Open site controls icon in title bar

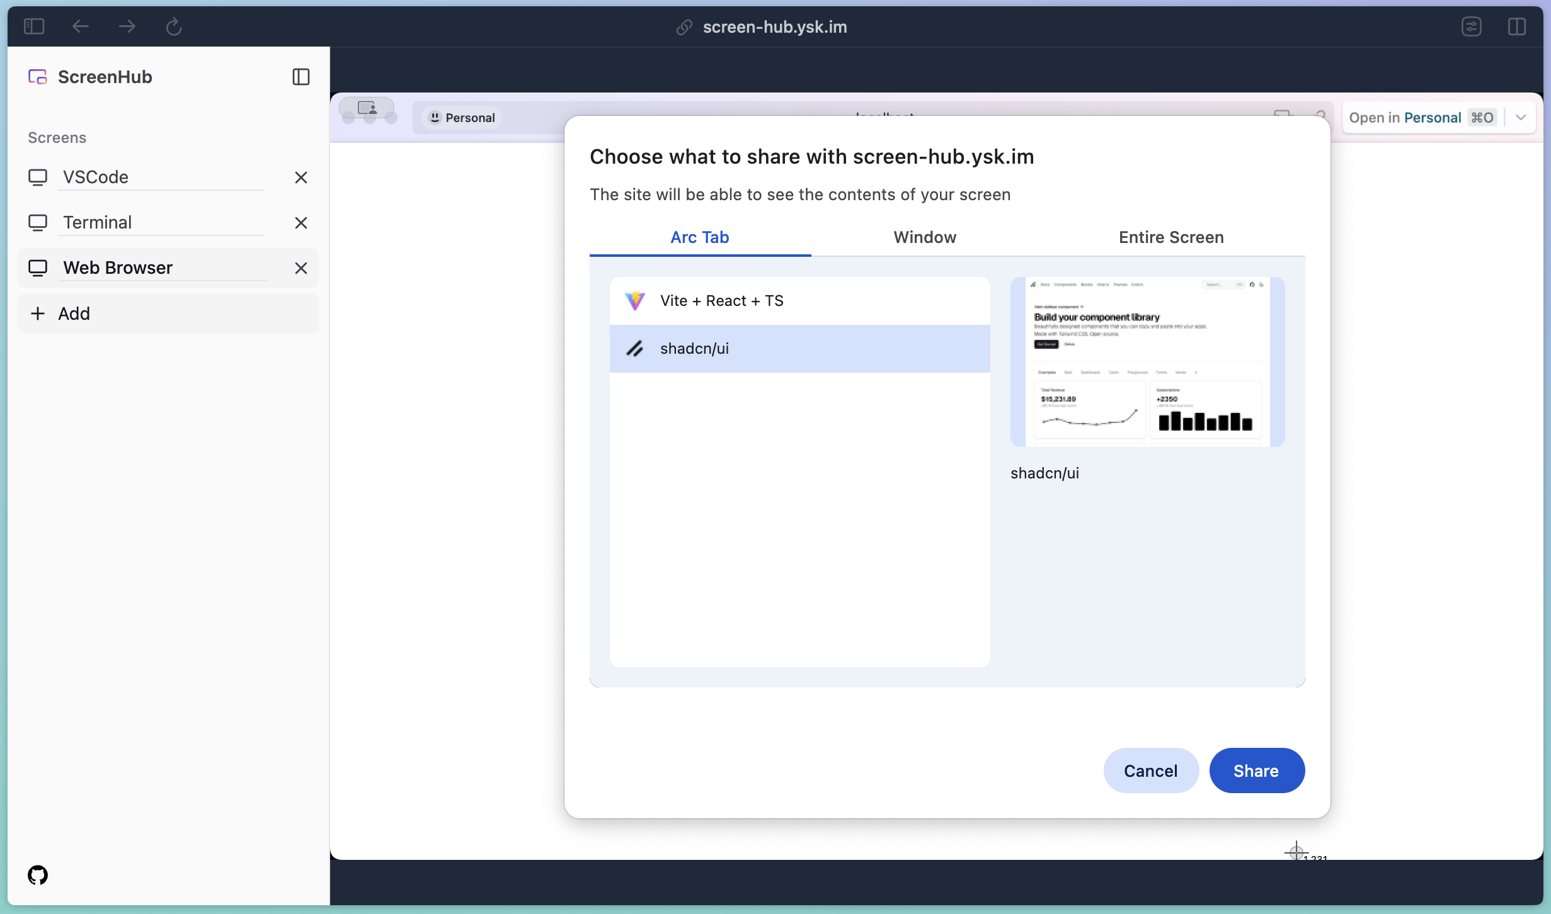pyautogui.click(x=1472, y=26)
